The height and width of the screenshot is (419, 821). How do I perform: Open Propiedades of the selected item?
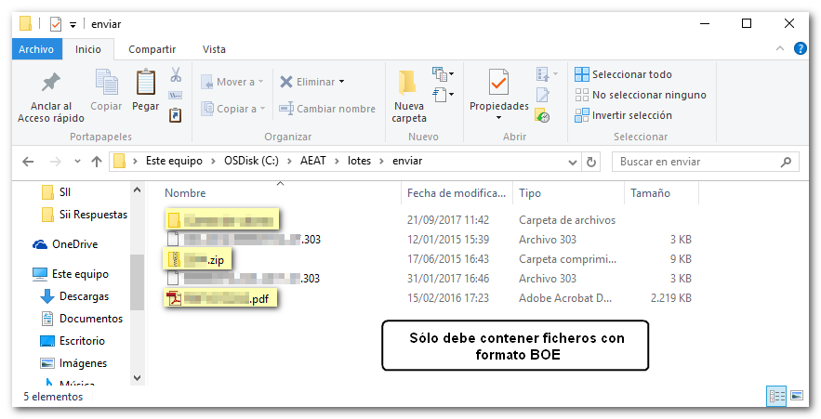point(498,85)
